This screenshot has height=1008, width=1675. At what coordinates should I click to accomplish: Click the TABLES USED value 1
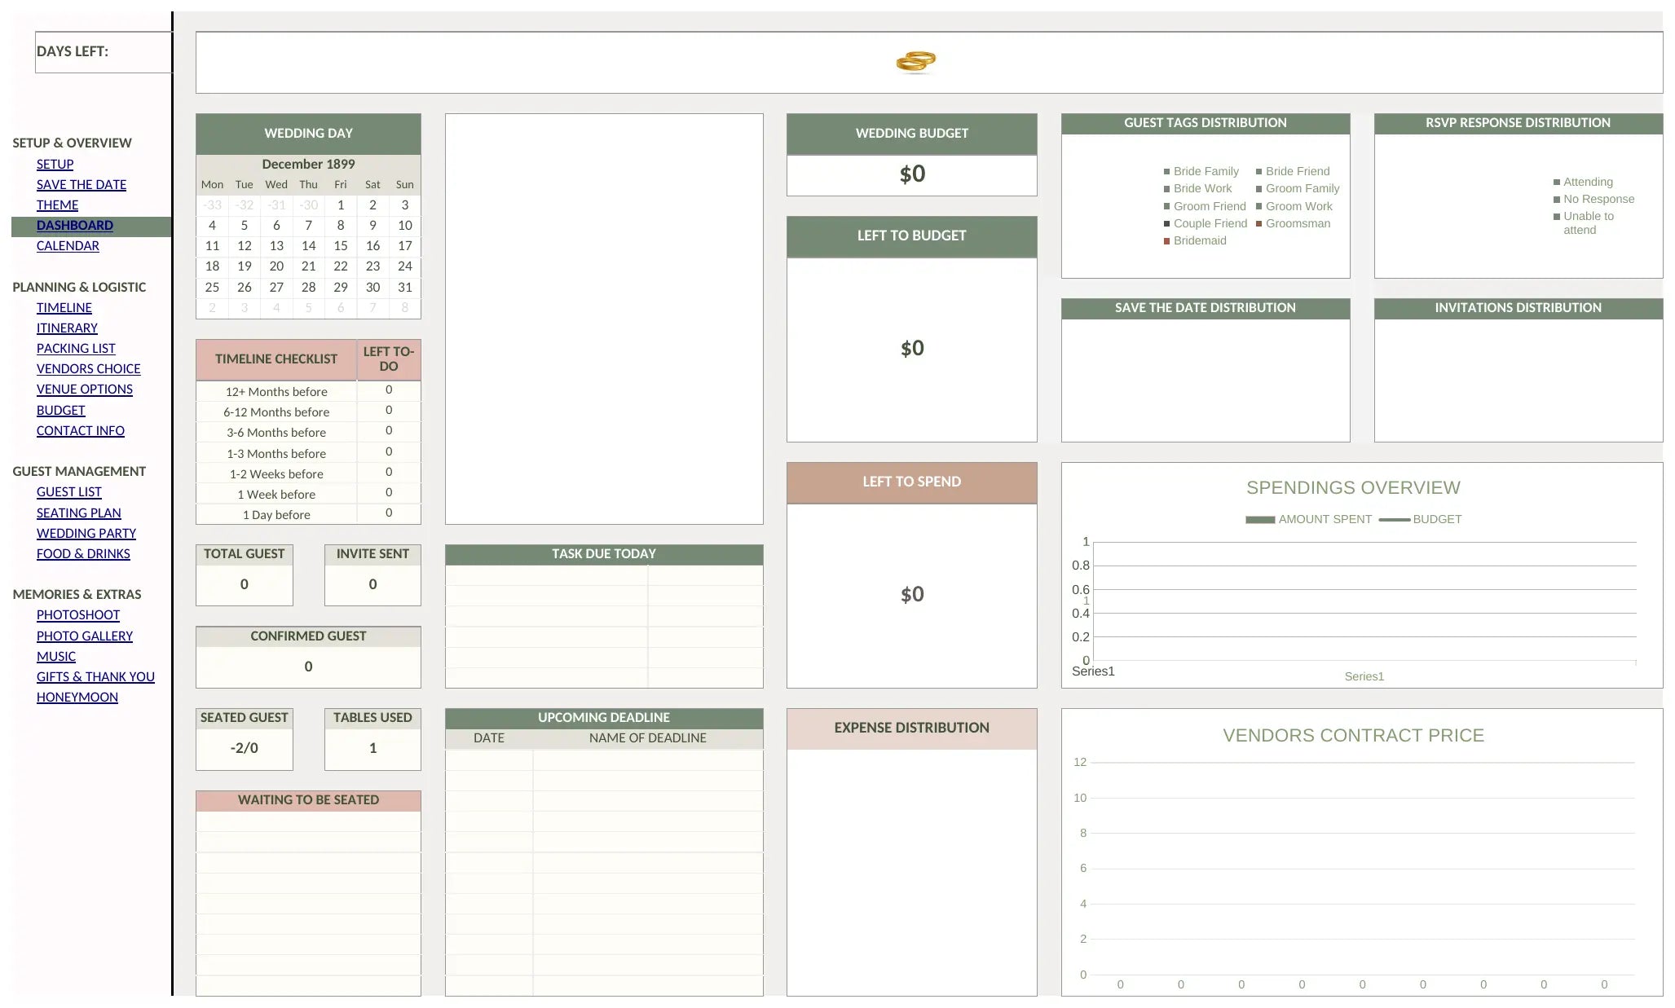(x=372, y=748)
